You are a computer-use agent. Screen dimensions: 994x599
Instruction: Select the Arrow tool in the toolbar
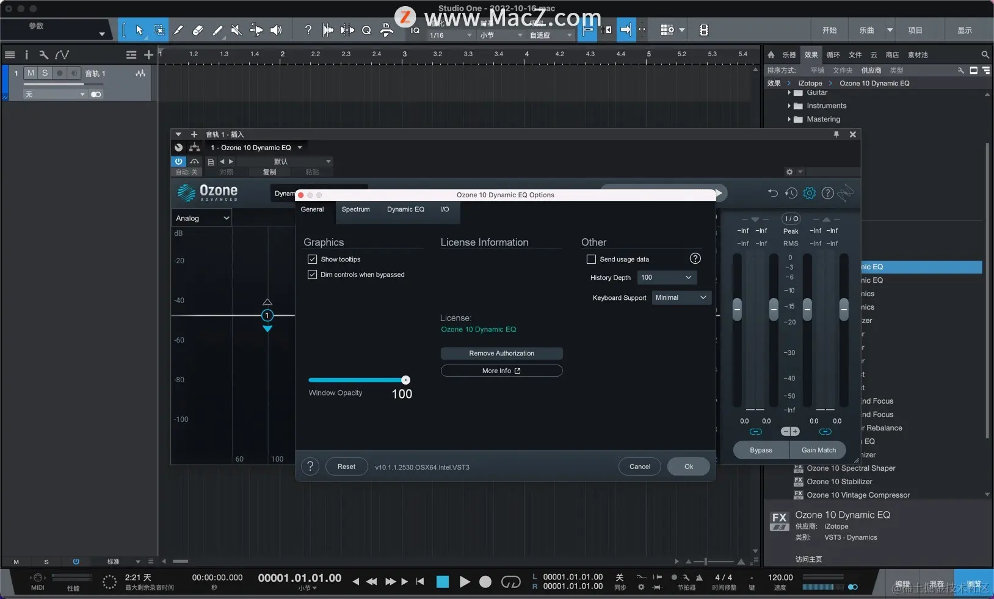[x=139, y=30]
